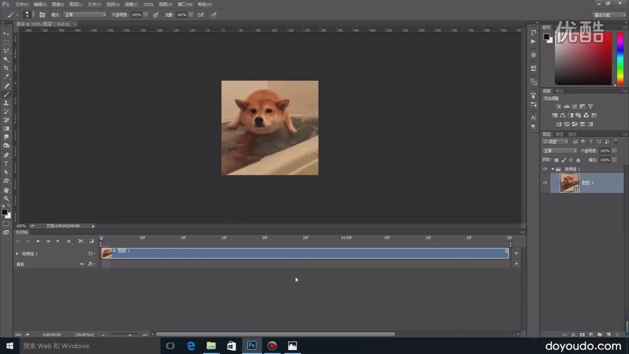Open the 窗口(W) menu
This screenshot has height=354, width=629.
(185, 4)
